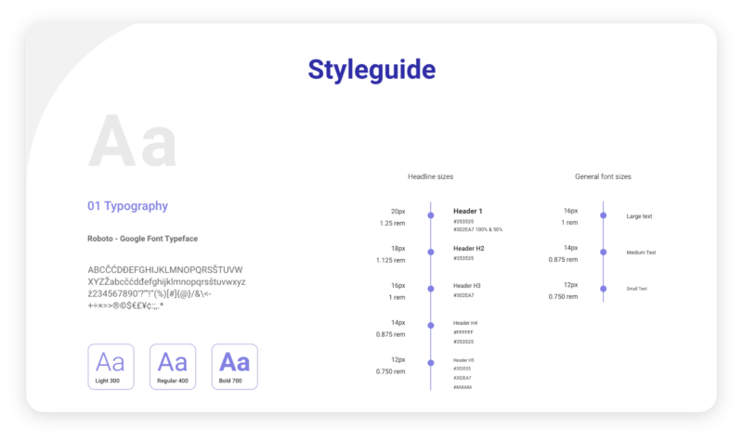Click the Headline sizes column title
The image size is (743, 441).
430,176
